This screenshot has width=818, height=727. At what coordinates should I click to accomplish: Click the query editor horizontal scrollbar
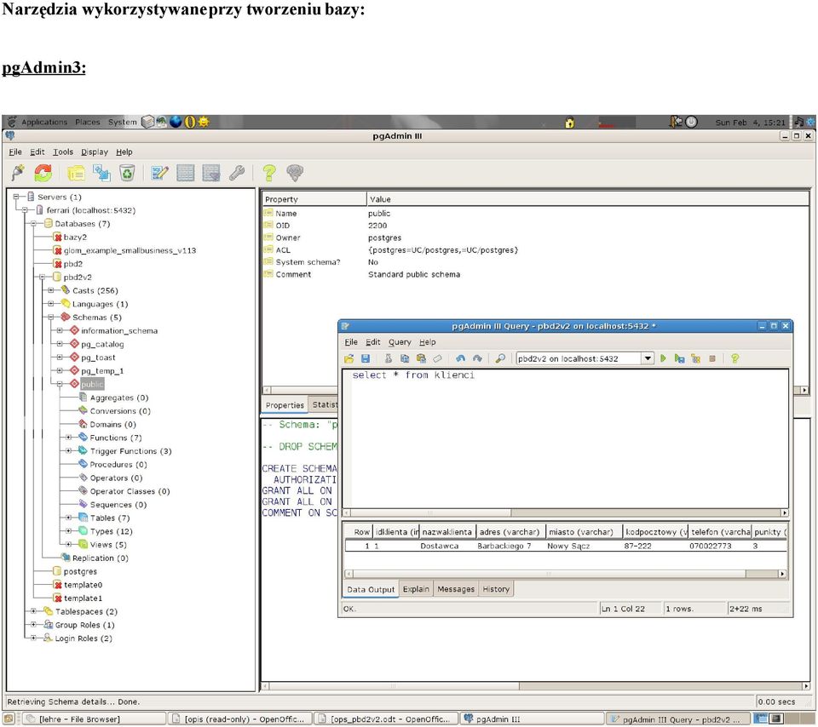tap(565, 512)
